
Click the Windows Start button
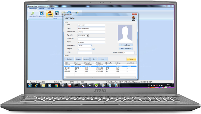pyautogui.click(x=30, y=85)
